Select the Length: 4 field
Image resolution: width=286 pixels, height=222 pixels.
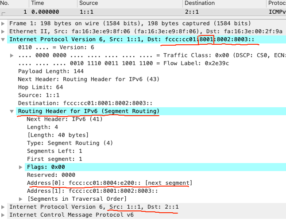click(43, 127)
